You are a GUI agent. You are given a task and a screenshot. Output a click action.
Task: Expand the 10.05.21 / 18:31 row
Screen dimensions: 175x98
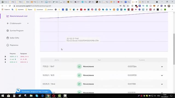click(162, 75)
